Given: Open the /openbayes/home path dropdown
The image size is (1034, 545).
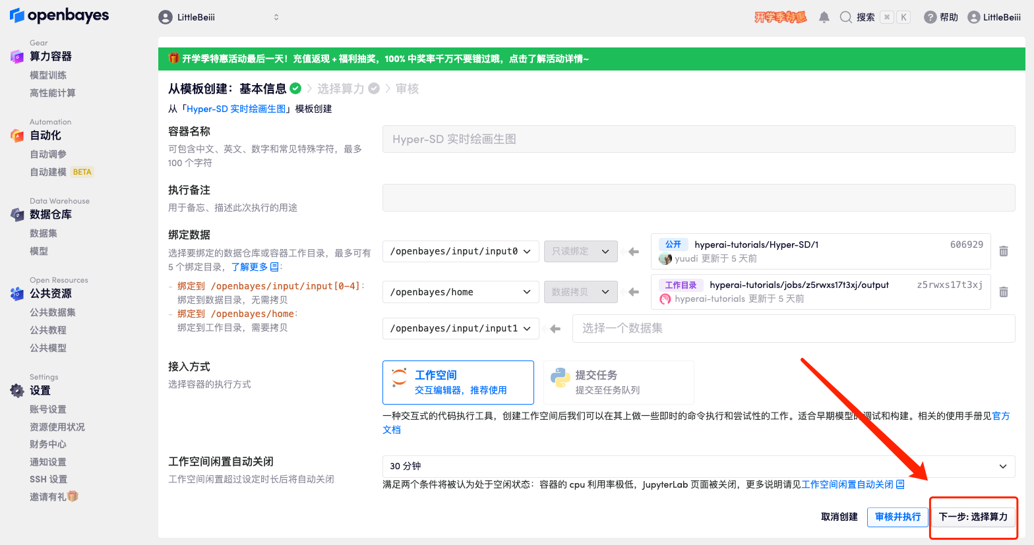Looking at the screenshot, I should coord(460,292).
